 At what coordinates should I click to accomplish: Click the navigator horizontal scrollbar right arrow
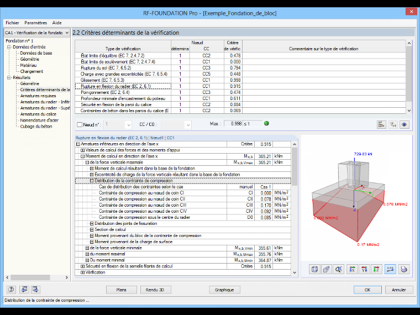tap(67, 277)
